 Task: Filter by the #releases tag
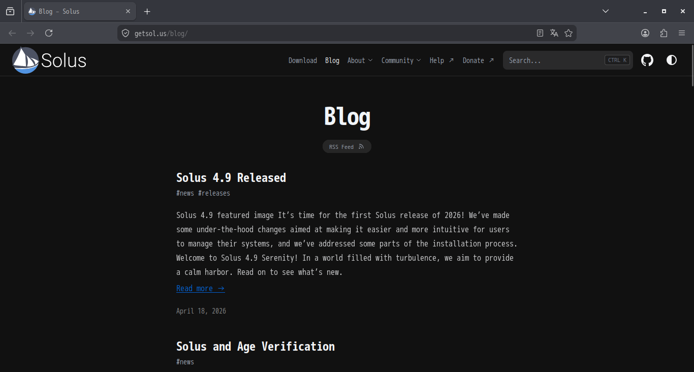(x=214, y=193)
